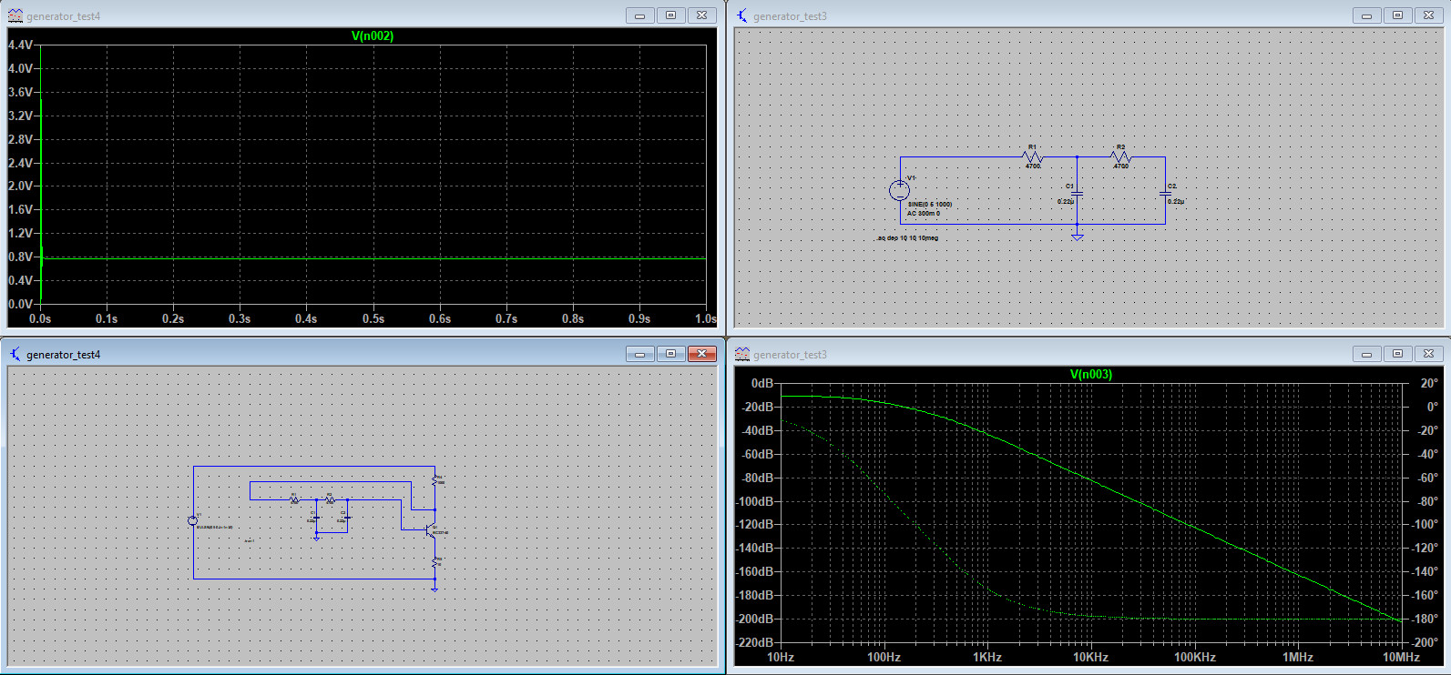Open system menu icon of generator_test4 schematic window
1451x675 pixels.
pyautogui.click(x=15, y=354)
